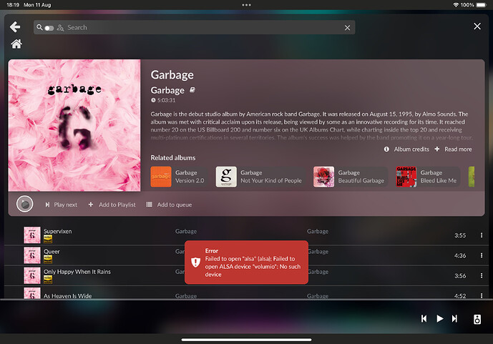493x344 pixels.
Task: Click Supervixen track thumbnail
Action: click(32, 235)
